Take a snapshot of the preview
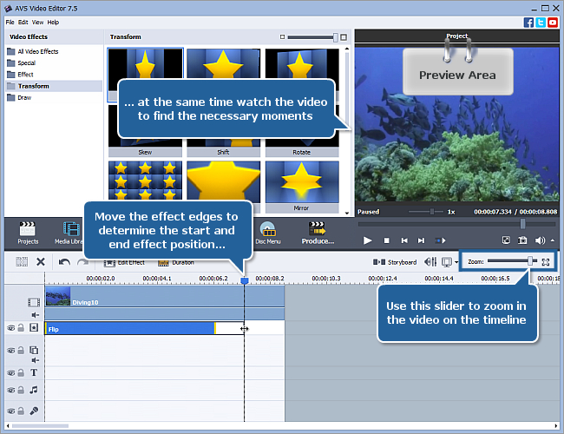This screenshot has height=434, width=564. 522,240
